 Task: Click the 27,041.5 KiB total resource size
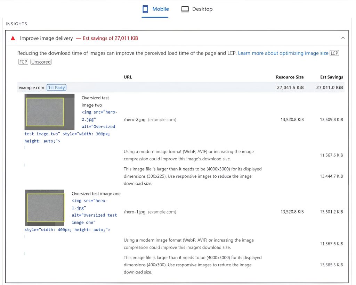290,87
